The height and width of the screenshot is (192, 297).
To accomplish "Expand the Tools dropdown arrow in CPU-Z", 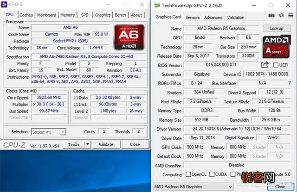I will [88, 144].
